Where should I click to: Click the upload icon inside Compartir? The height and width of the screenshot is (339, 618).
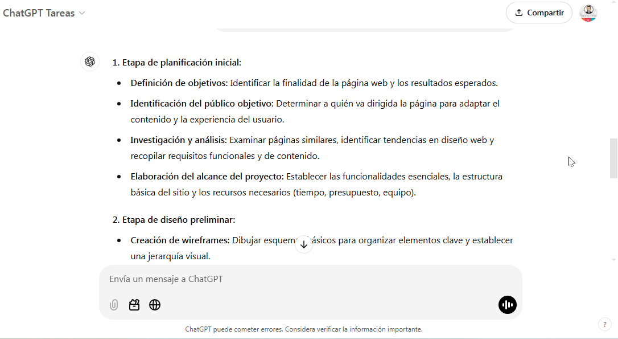pos(518,13)
